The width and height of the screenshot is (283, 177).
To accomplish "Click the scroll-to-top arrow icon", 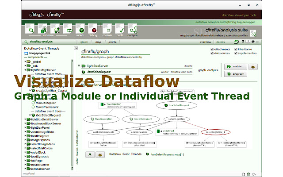I will [x=243, y=42].
